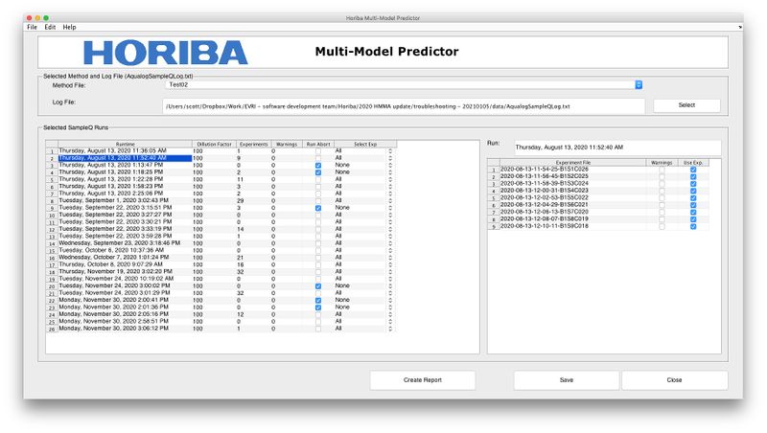Open the Help menu

tap(69, 28)
